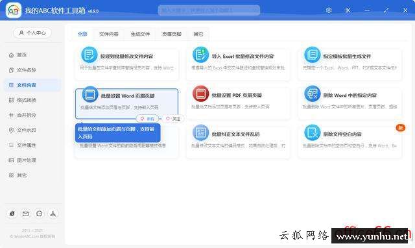Click the 删除文件空白内容 icon
The image size is (415, 248).
point(313,132)
